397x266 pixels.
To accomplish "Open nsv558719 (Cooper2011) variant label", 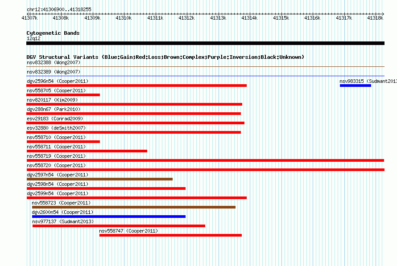I will coord(56,156).
